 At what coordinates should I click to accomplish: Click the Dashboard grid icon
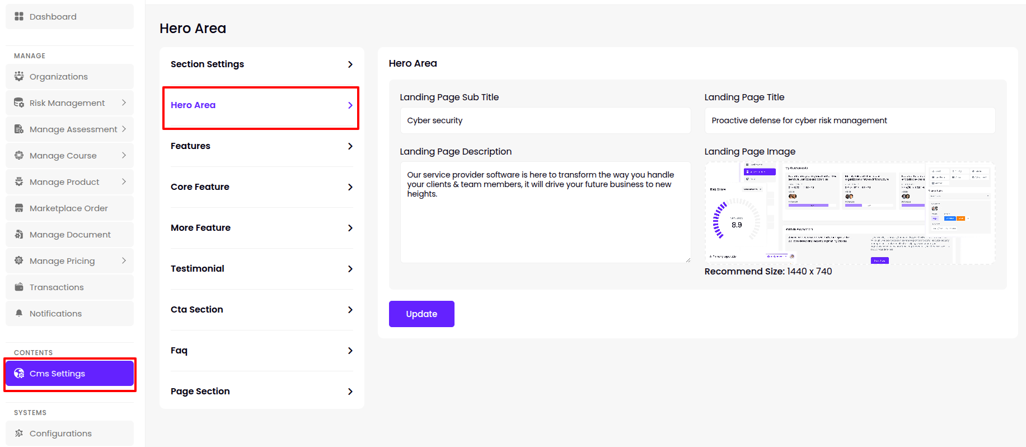[19, 16]
